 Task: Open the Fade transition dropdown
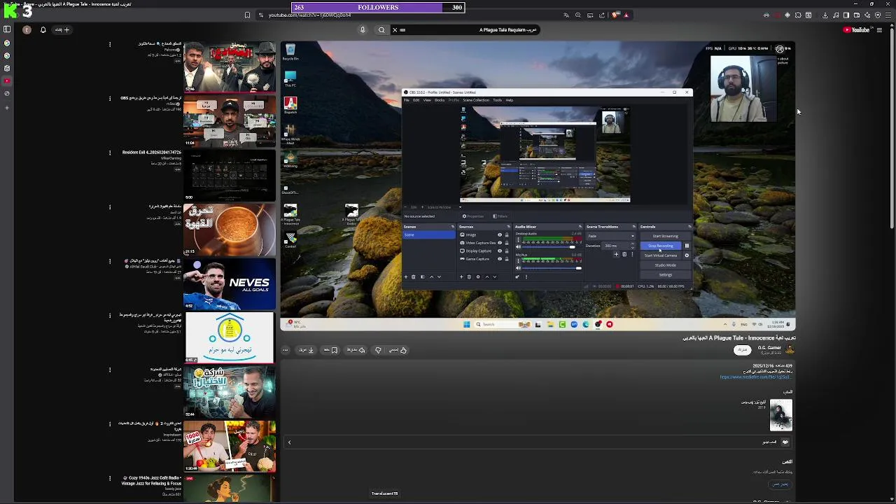610,236
